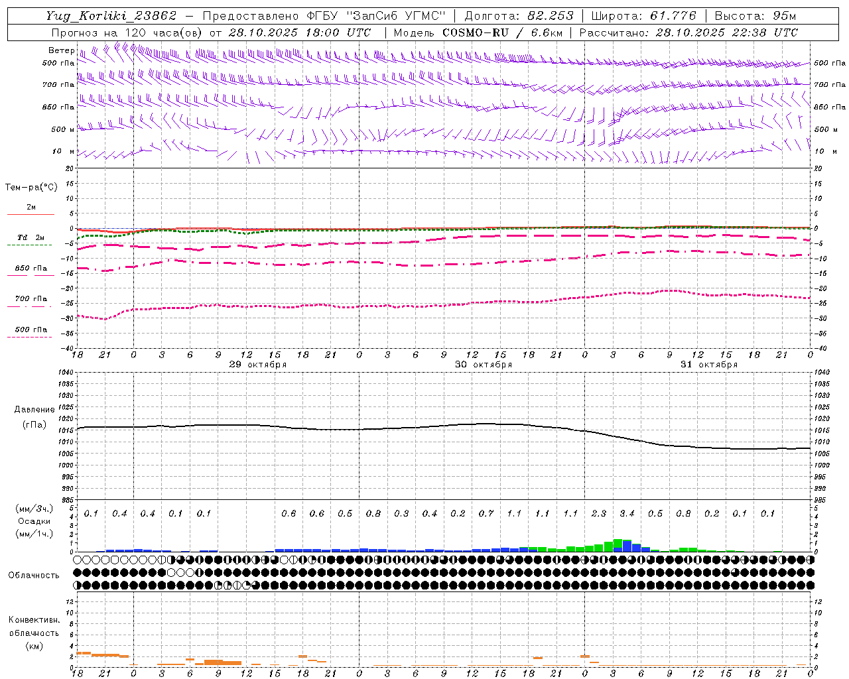Click the Рассчитано: 28.10.2025 22:38 UTC timestamp

pos(688,32)
